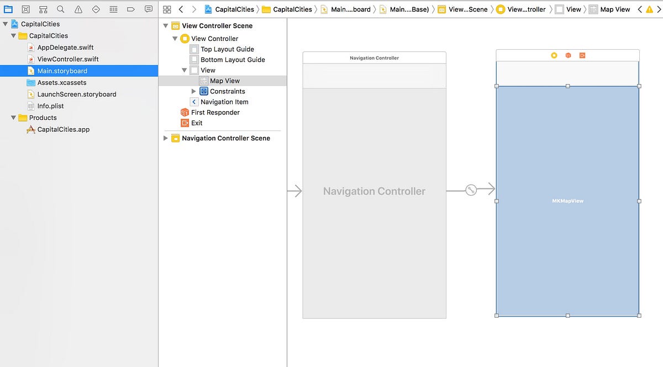This screenshot has height=367, width=663.
Task: Expand the Navigation Controller Scene
Action: coord(165,138)
